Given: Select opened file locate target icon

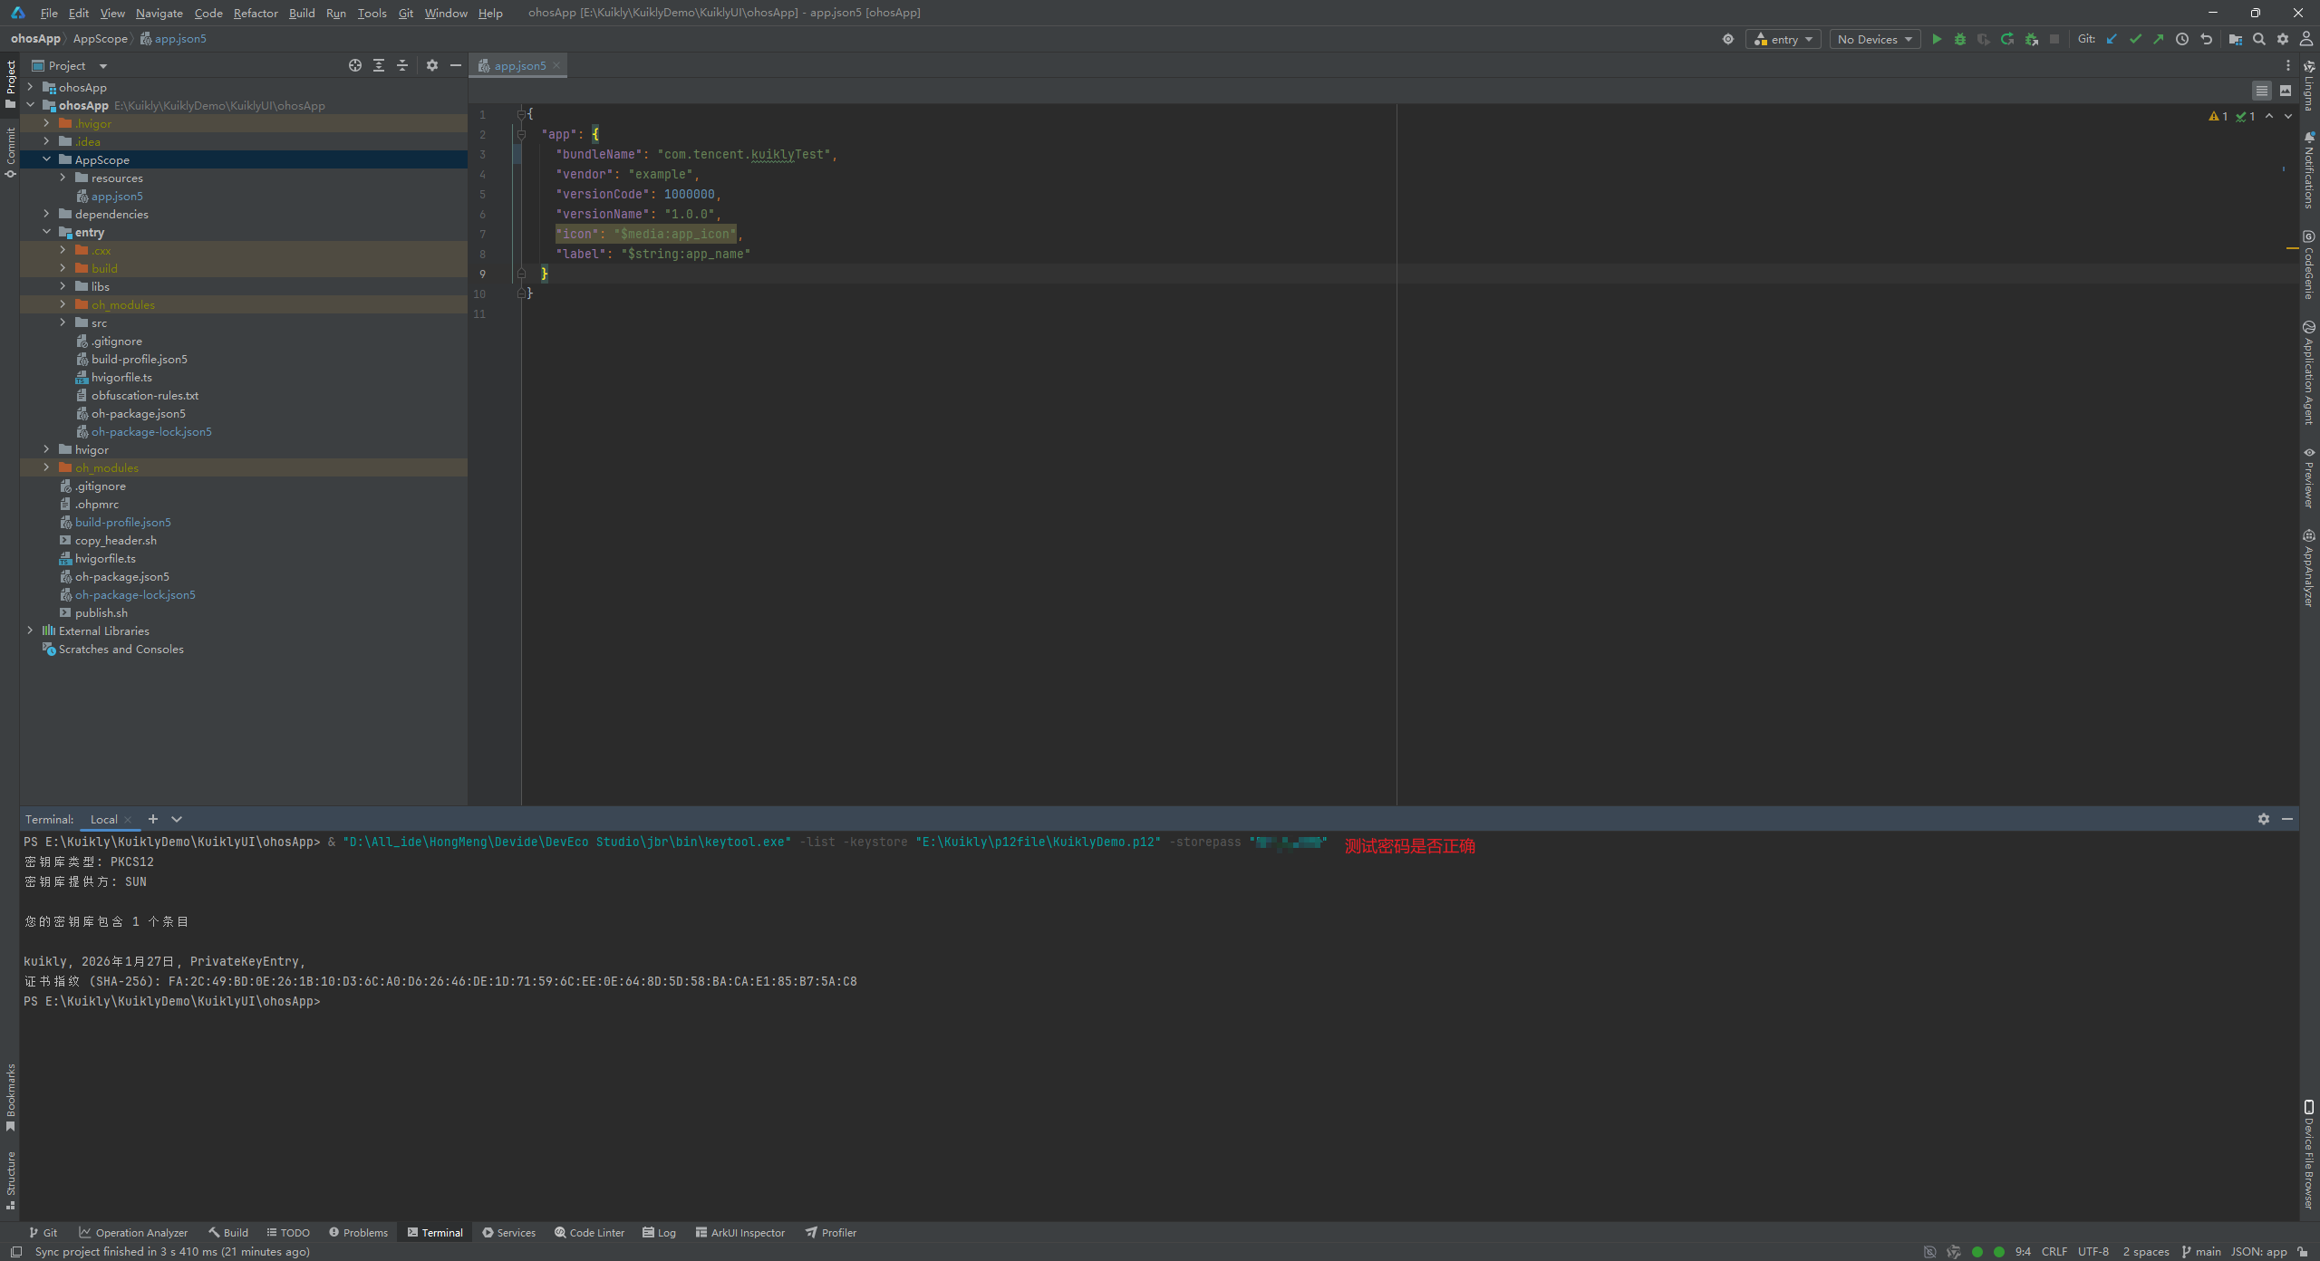Looking at the screenshot, I should pyautogui.click(x=354, y=65).
